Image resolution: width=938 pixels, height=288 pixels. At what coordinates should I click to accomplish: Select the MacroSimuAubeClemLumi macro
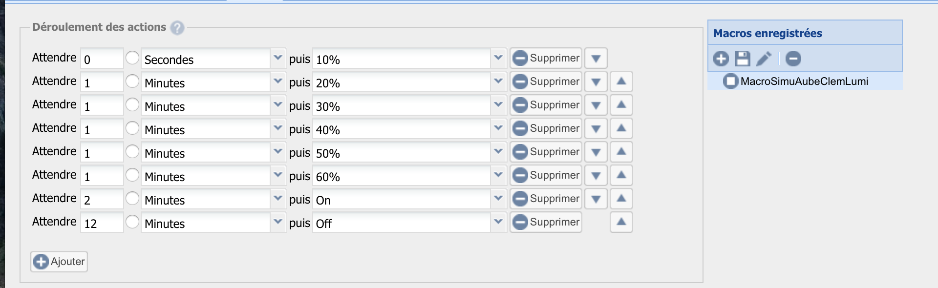[804, 81]
